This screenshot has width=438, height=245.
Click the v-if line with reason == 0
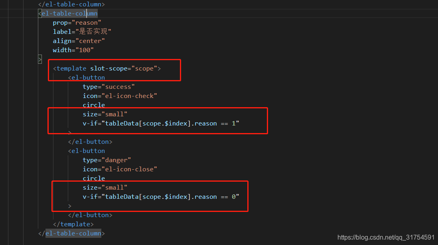coord(161,197)
